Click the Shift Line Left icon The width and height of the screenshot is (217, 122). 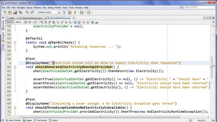[75, 22]
